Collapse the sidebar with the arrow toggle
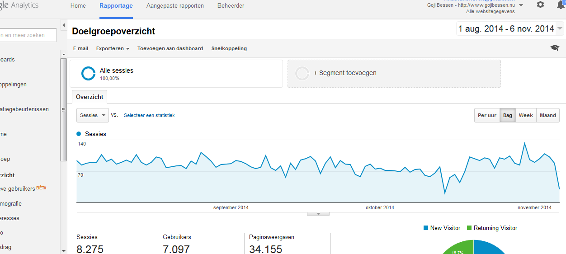566x254 pixels. coord(64,25)
